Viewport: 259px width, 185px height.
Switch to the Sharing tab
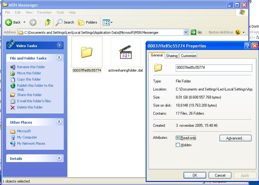pos(171,56)
